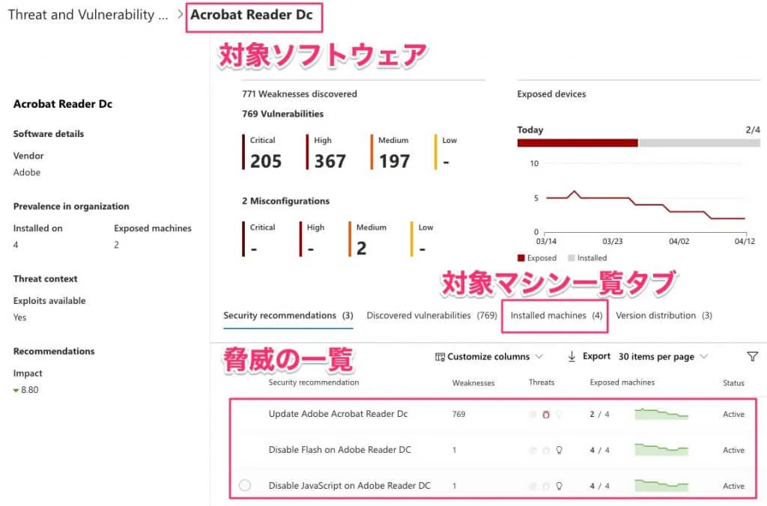Screen dimensions: 767x506
Task: Click the green Impact down-arrow indicator
Action: pyautogui.click(x=16, y=390)
